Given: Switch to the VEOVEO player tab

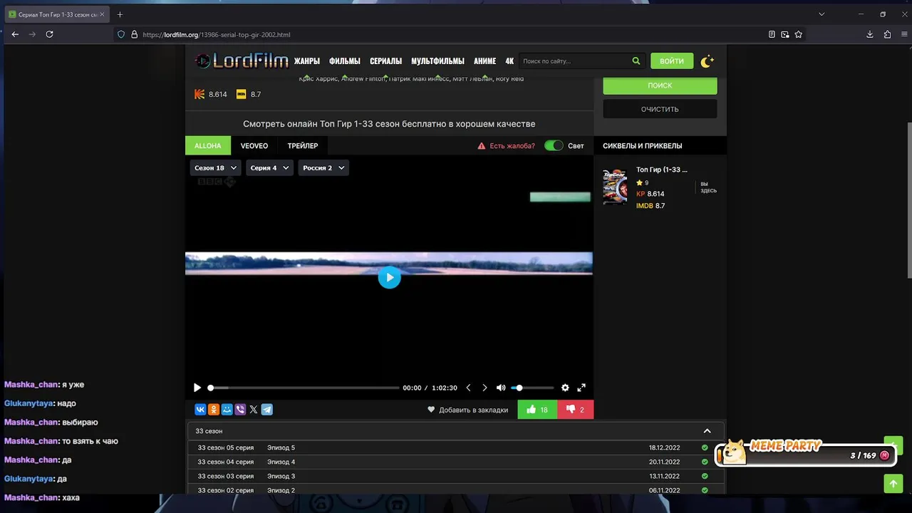Looking at the screenshot, I should pos(254,145).
